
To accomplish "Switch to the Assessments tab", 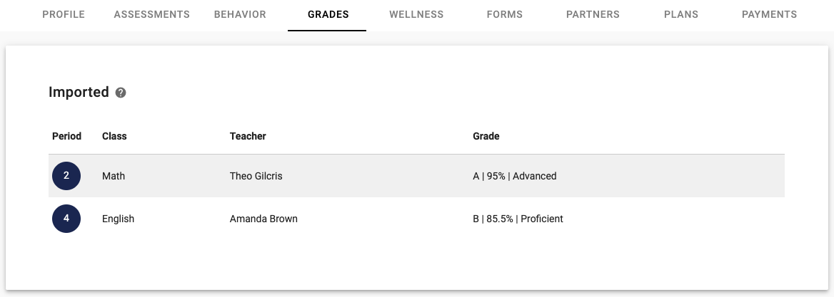I will point(151,15).
